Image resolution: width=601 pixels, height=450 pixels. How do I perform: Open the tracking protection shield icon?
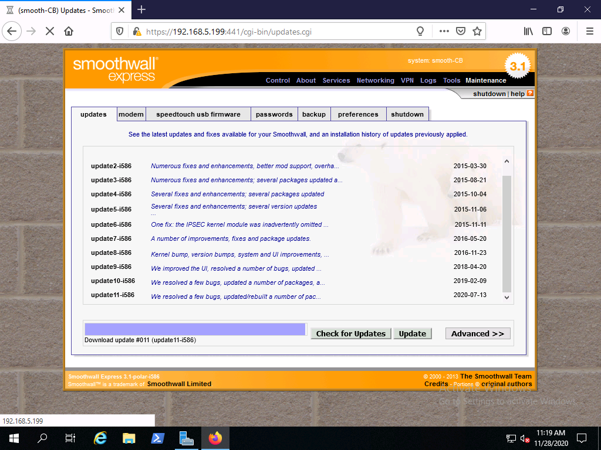[120, 32]
